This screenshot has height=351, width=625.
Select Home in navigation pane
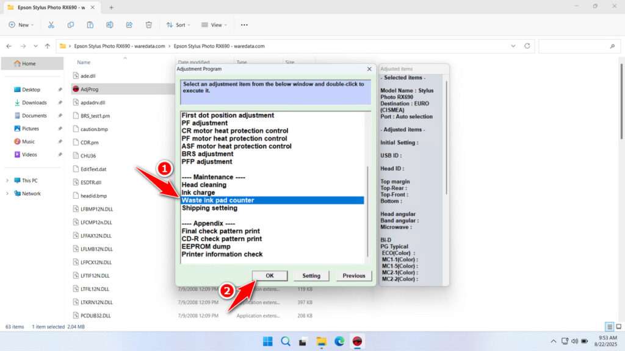point(32,63)
